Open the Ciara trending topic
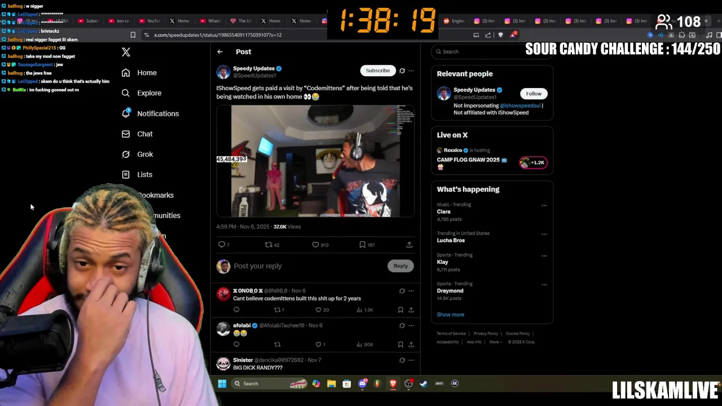Screen dimensions: 722x406 (x=443, y=212)
